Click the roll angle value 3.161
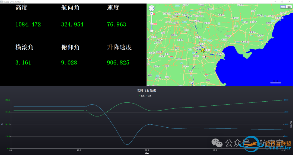The image size is (293, 155). click(23, 63)
